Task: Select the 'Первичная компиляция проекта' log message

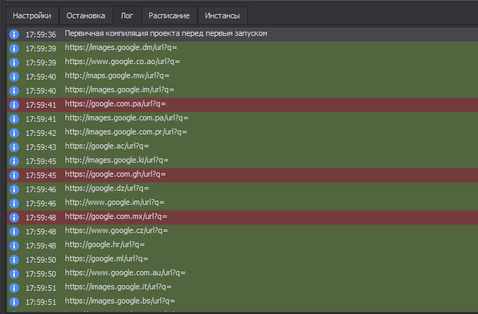Action: [165, 34]
